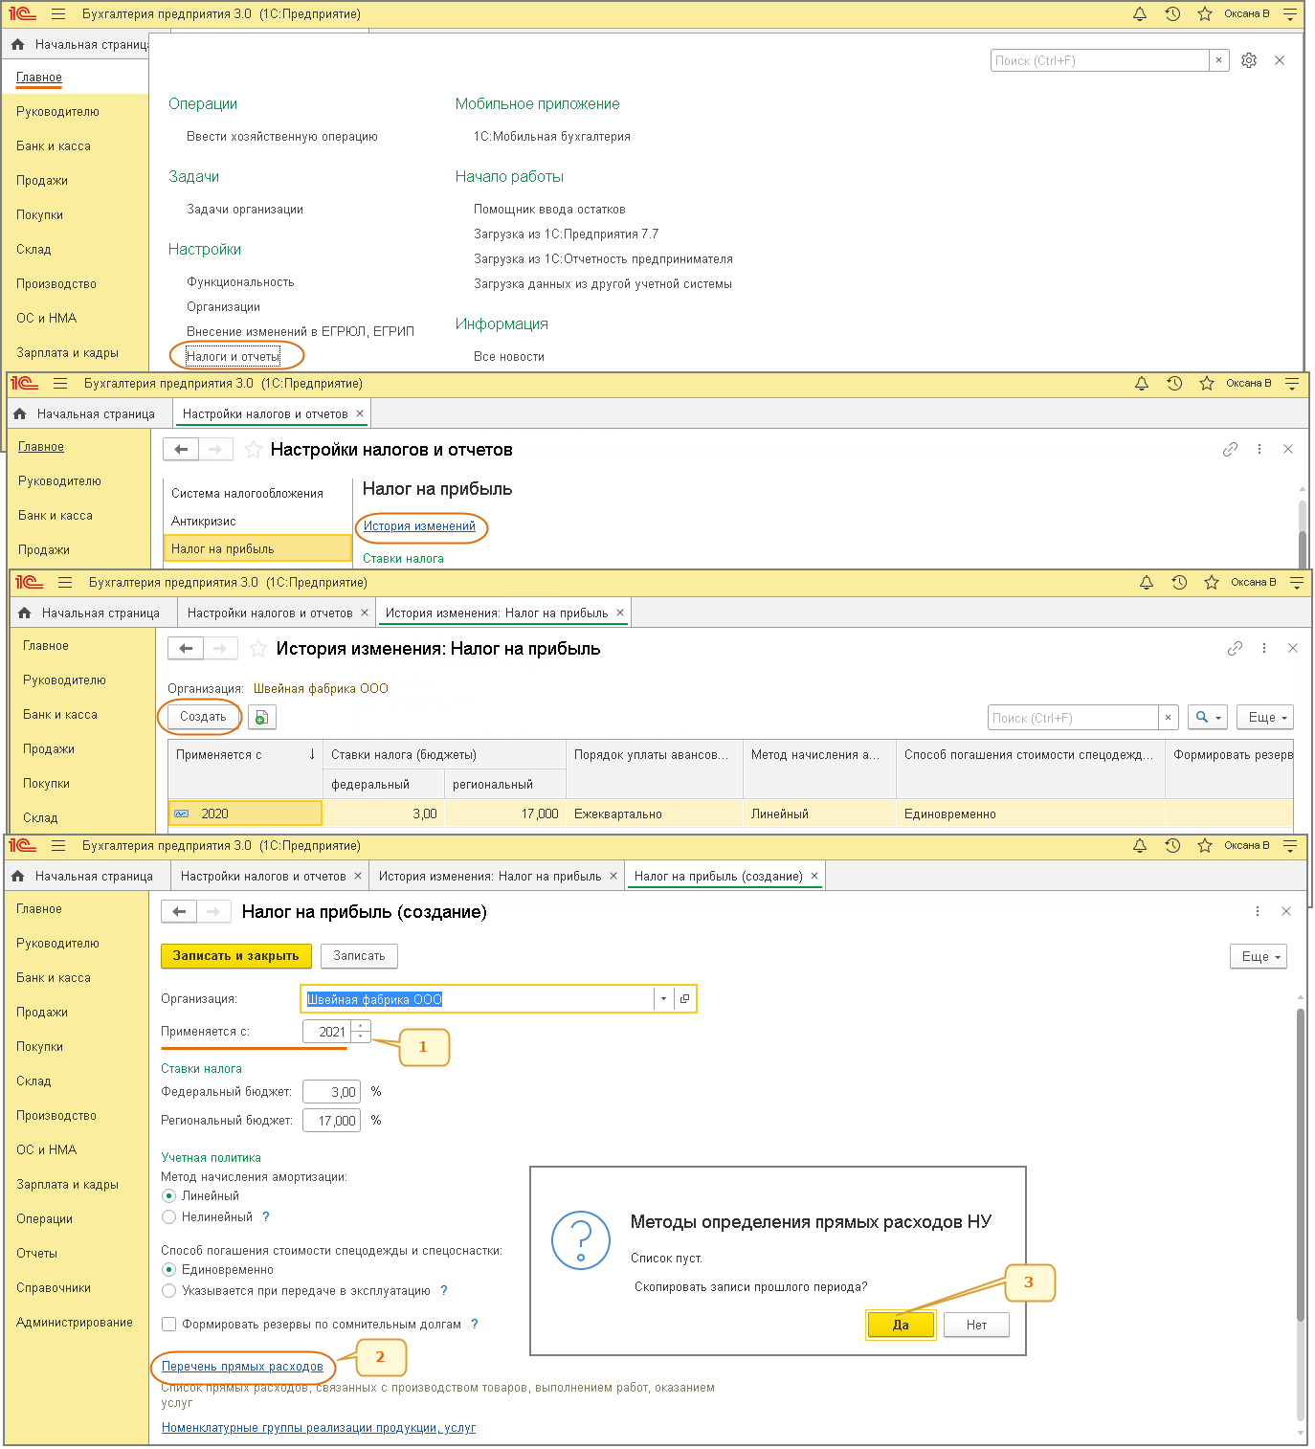Click the Применяется с year spinner arrows

tap(361, 1031)
